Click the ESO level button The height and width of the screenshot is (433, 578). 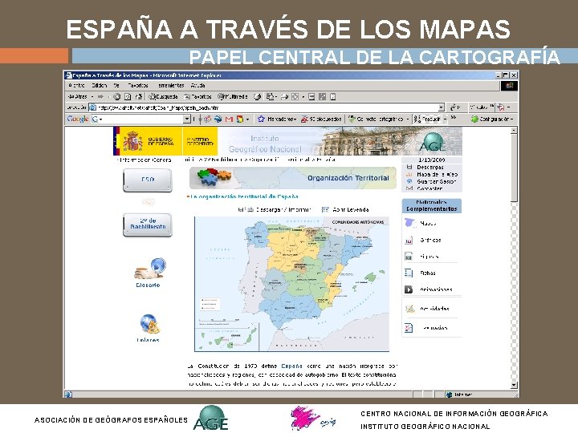click(x=148, y=180)
